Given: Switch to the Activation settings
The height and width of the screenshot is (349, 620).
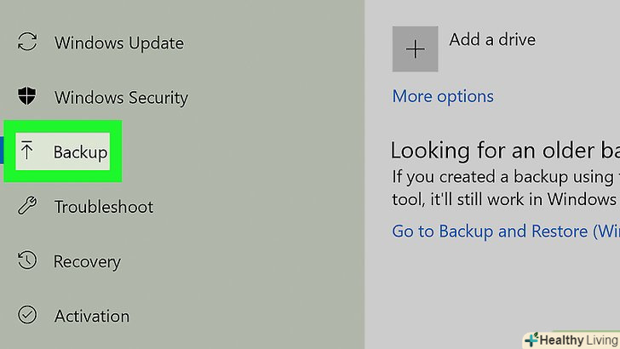Looking at the screenshot, I should pyautogui.click(x=92, y=316).
